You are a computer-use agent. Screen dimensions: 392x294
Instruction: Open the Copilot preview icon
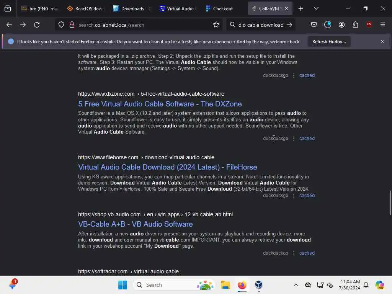click(380, 285)
